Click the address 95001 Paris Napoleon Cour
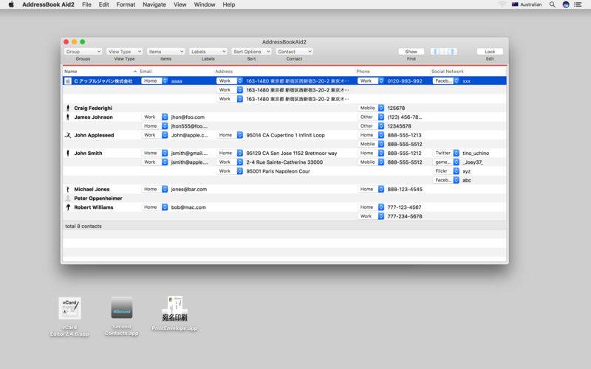591x369 pixels. pos(279,171)
